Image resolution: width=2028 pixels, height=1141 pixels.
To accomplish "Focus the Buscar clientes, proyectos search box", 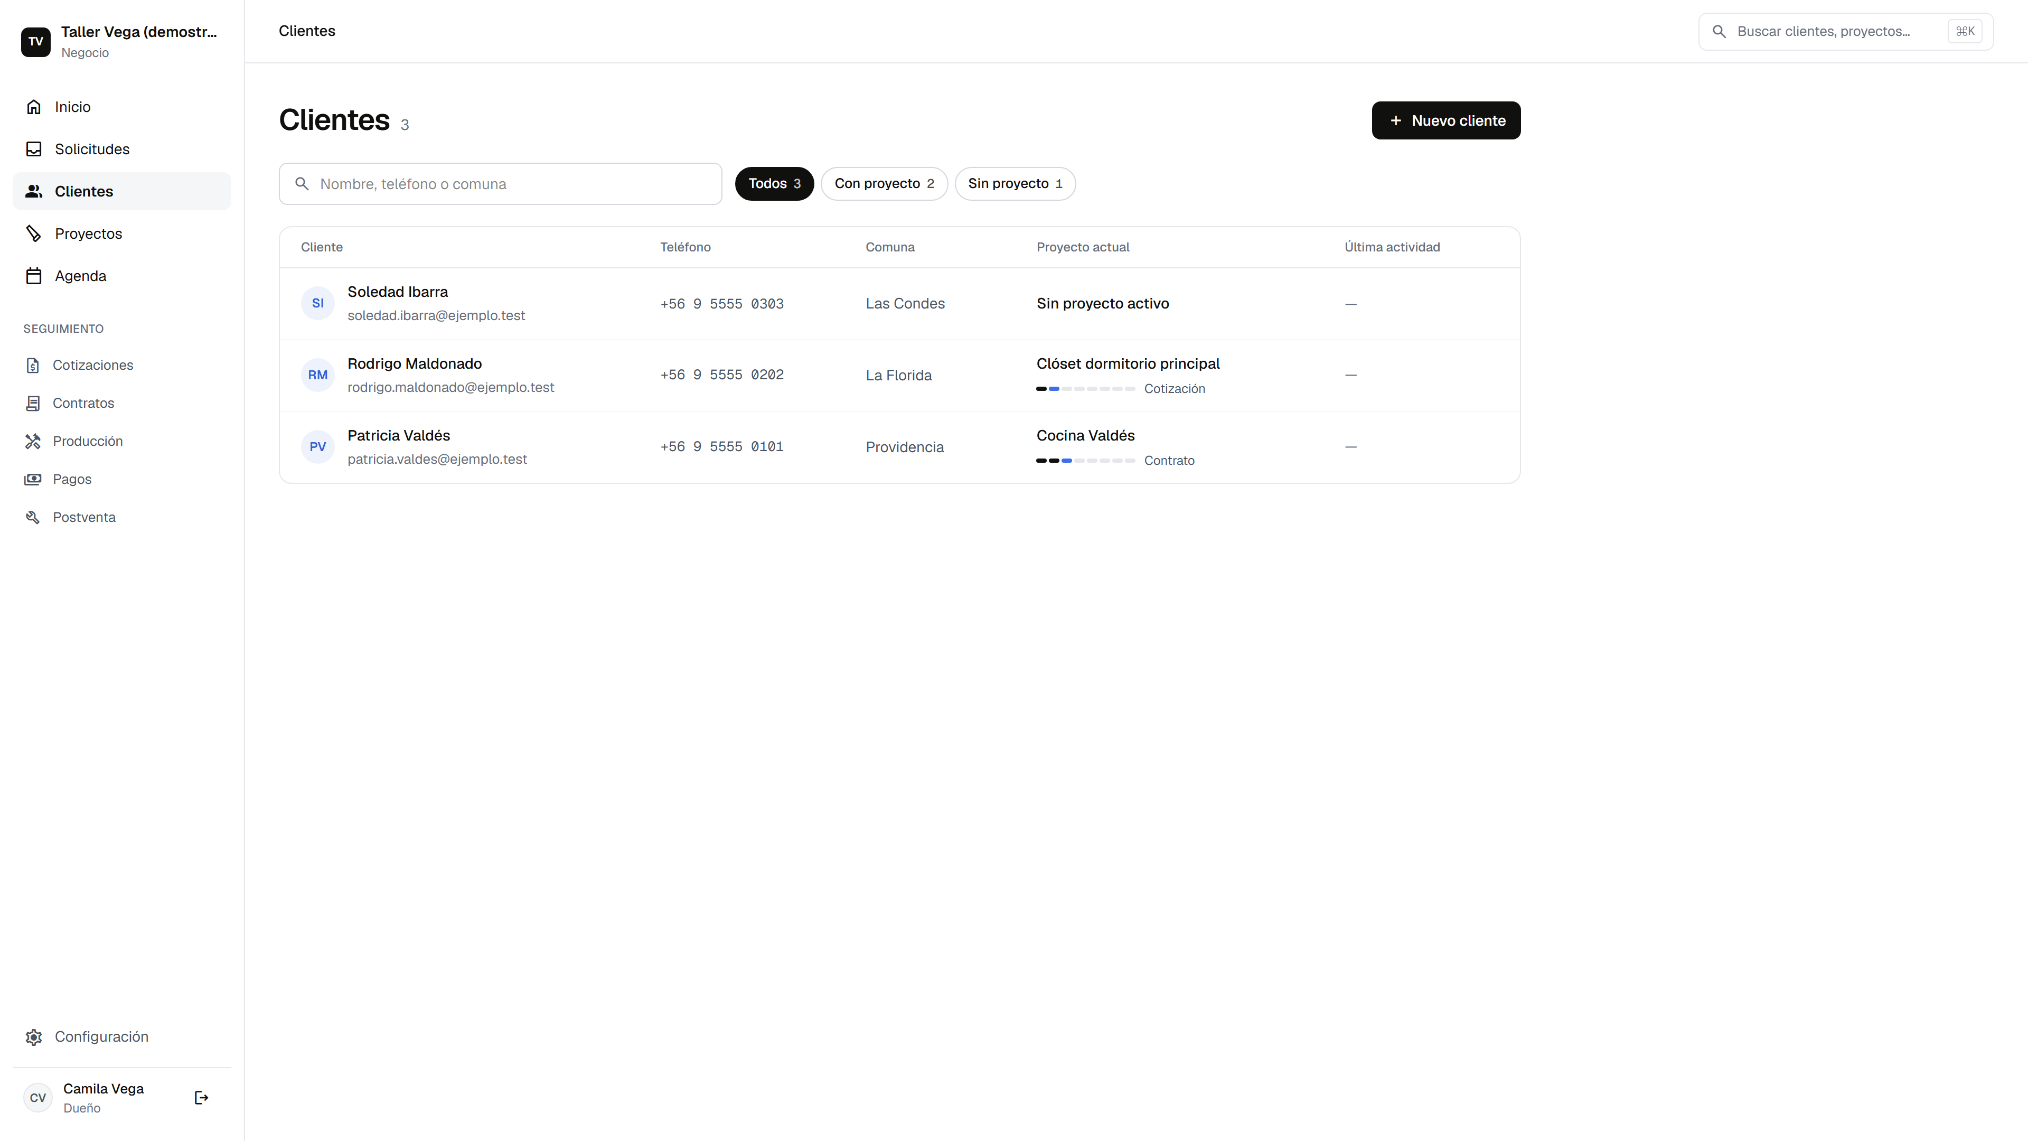I will [x=1845, y=32].
